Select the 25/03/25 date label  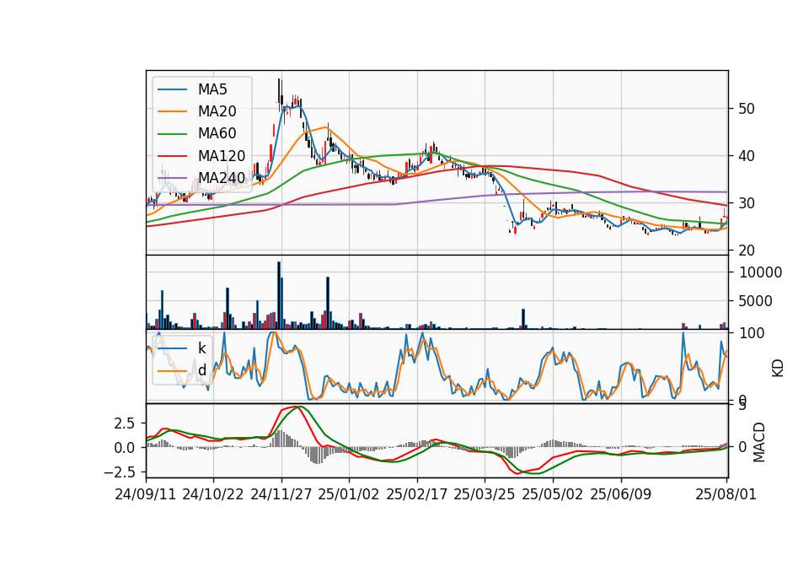coord(485,495)
